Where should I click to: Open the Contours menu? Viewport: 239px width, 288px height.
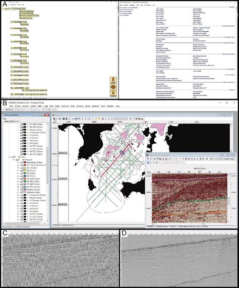[80, 106]
